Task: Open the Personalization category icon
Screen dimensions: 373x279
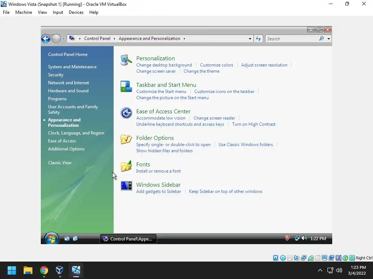Action: point(126,60)
